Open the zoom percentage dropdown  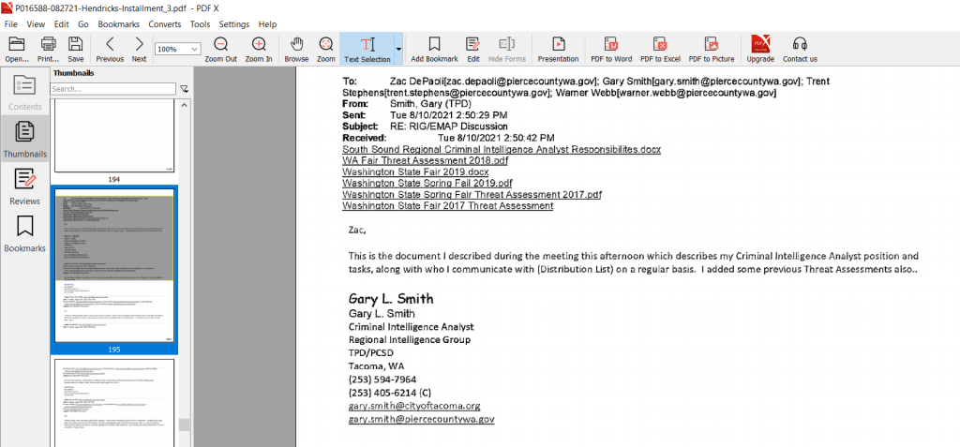tap(194, 49)
